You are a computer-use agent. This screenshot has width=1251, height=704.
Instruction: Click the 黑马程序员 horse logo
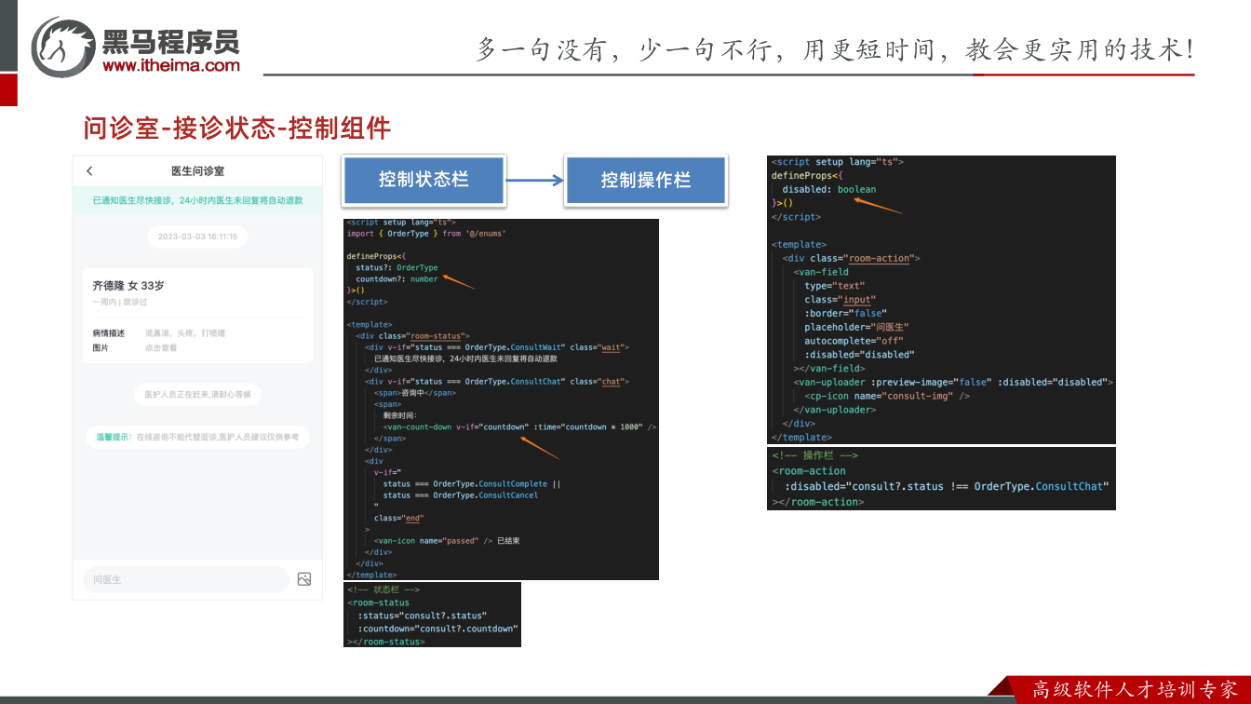click(62, 47)
